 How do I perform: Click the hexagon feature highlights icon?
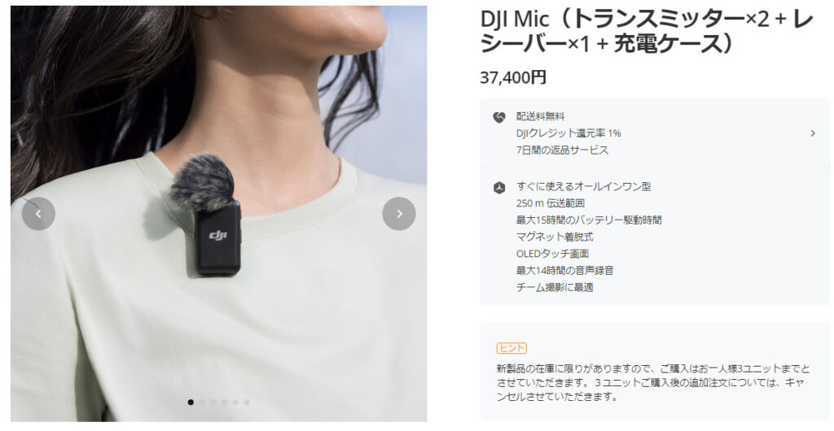[x=499, y=188]
